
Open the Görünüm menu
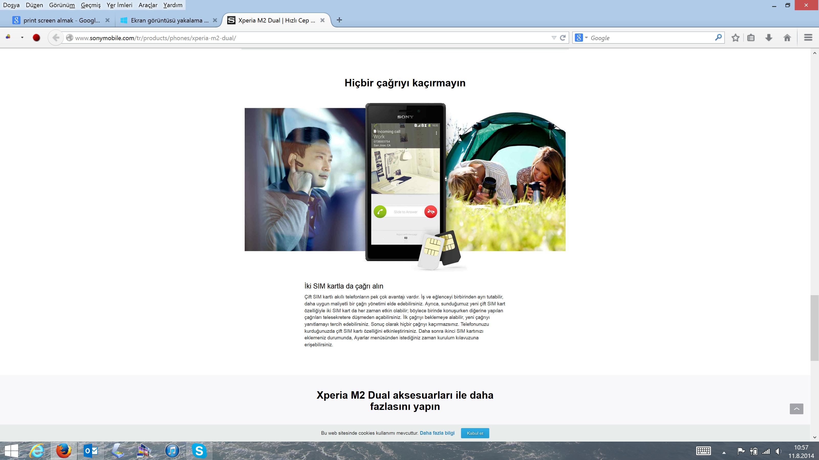tap(62, 5)
